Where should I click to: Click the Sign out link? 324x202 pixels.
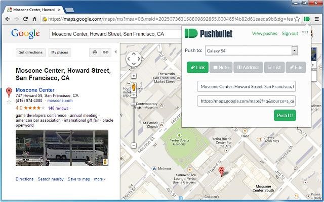click(290, 34)
